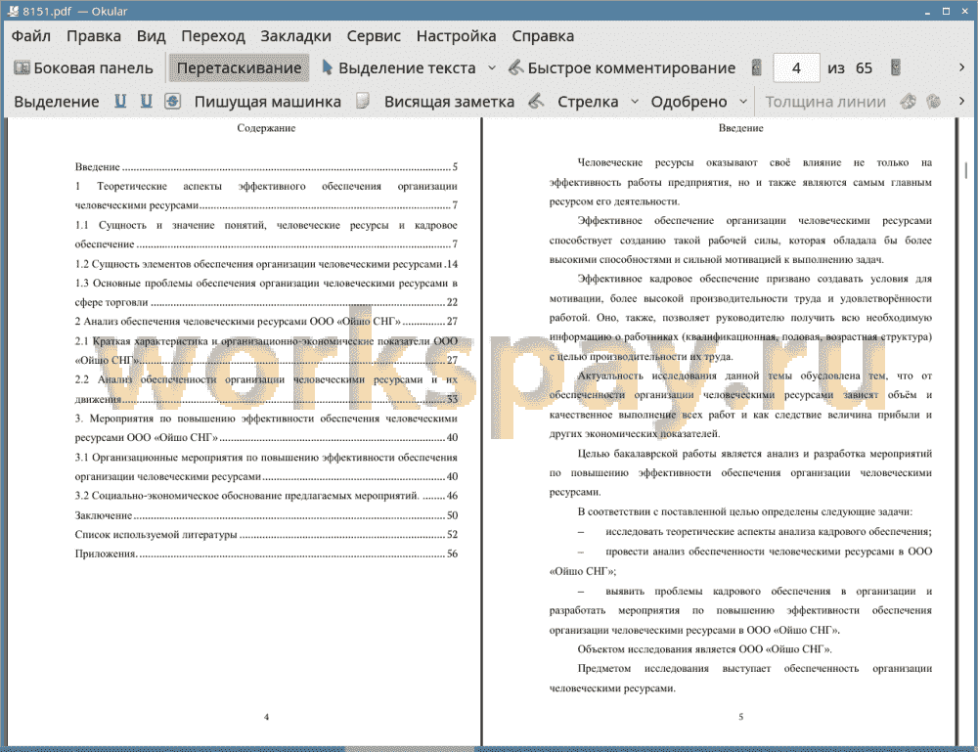This screenshot has width=978, height=752.
Task: Click contents entry '3.2 Социально-экономическое обоснование'
Action: (x=266, y=496)
